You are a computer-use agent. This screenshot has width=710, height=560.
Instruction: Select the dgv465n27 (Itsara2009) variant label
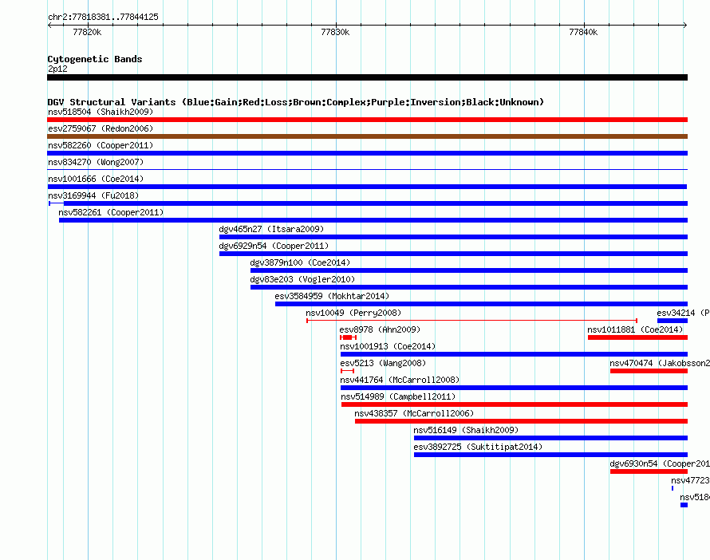point(271,229)
